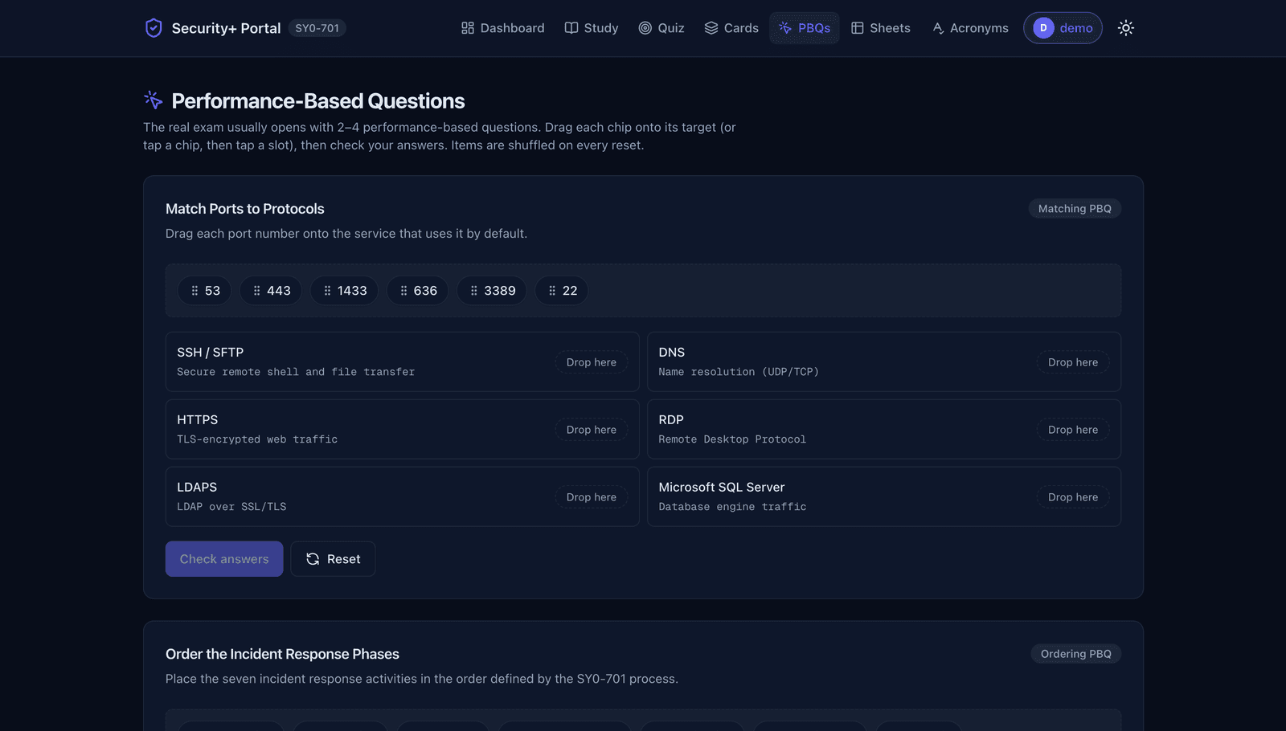Click the SSH / SFTP label

point(211,353)
